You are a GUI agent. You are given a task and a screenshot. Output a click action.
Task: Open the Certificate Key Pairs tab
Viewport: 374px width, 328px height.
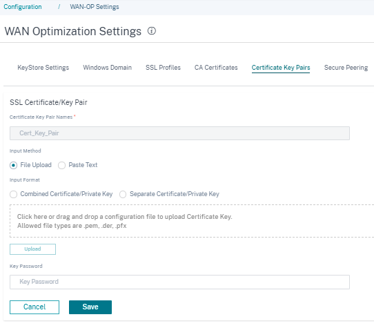pos(281,68)
